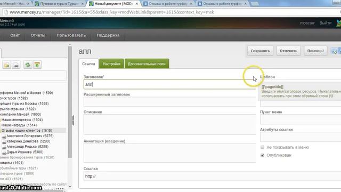Screen dimensions: 341x192
Task: Uncheck the Опубликован checkbox
Action: 263,155
